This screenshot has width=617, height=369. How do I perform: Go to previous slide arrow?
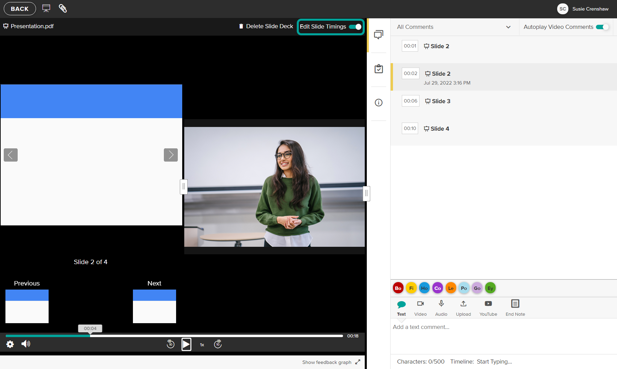tap(11, 155)
